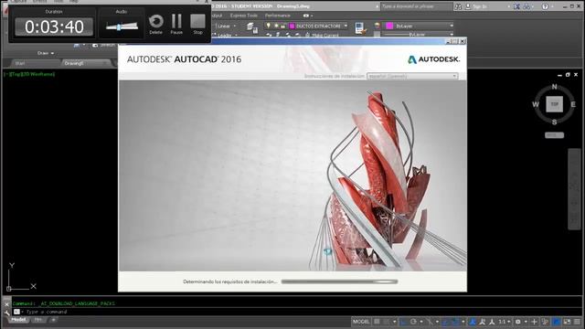Stop the screen recording
This screenshot has width=585, height=329.
pos(197,24)
